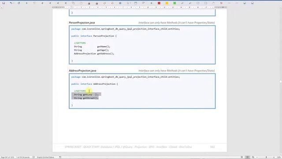
Task: Click the italic interface note beside PersonProjection.java
Action: (176, 23)
